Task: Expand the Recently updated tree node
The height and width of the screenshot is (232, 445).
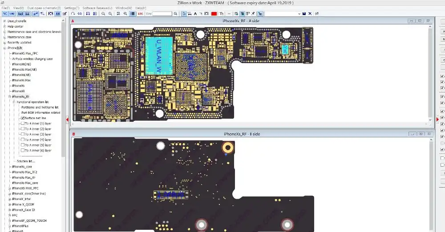Action: tap(4, 43)
